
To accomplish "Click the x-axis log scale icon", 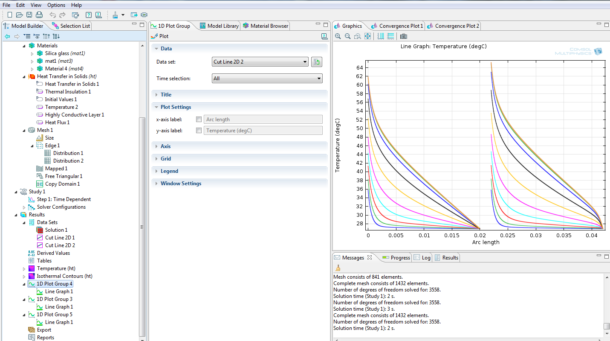I will (x=381, y=36).
